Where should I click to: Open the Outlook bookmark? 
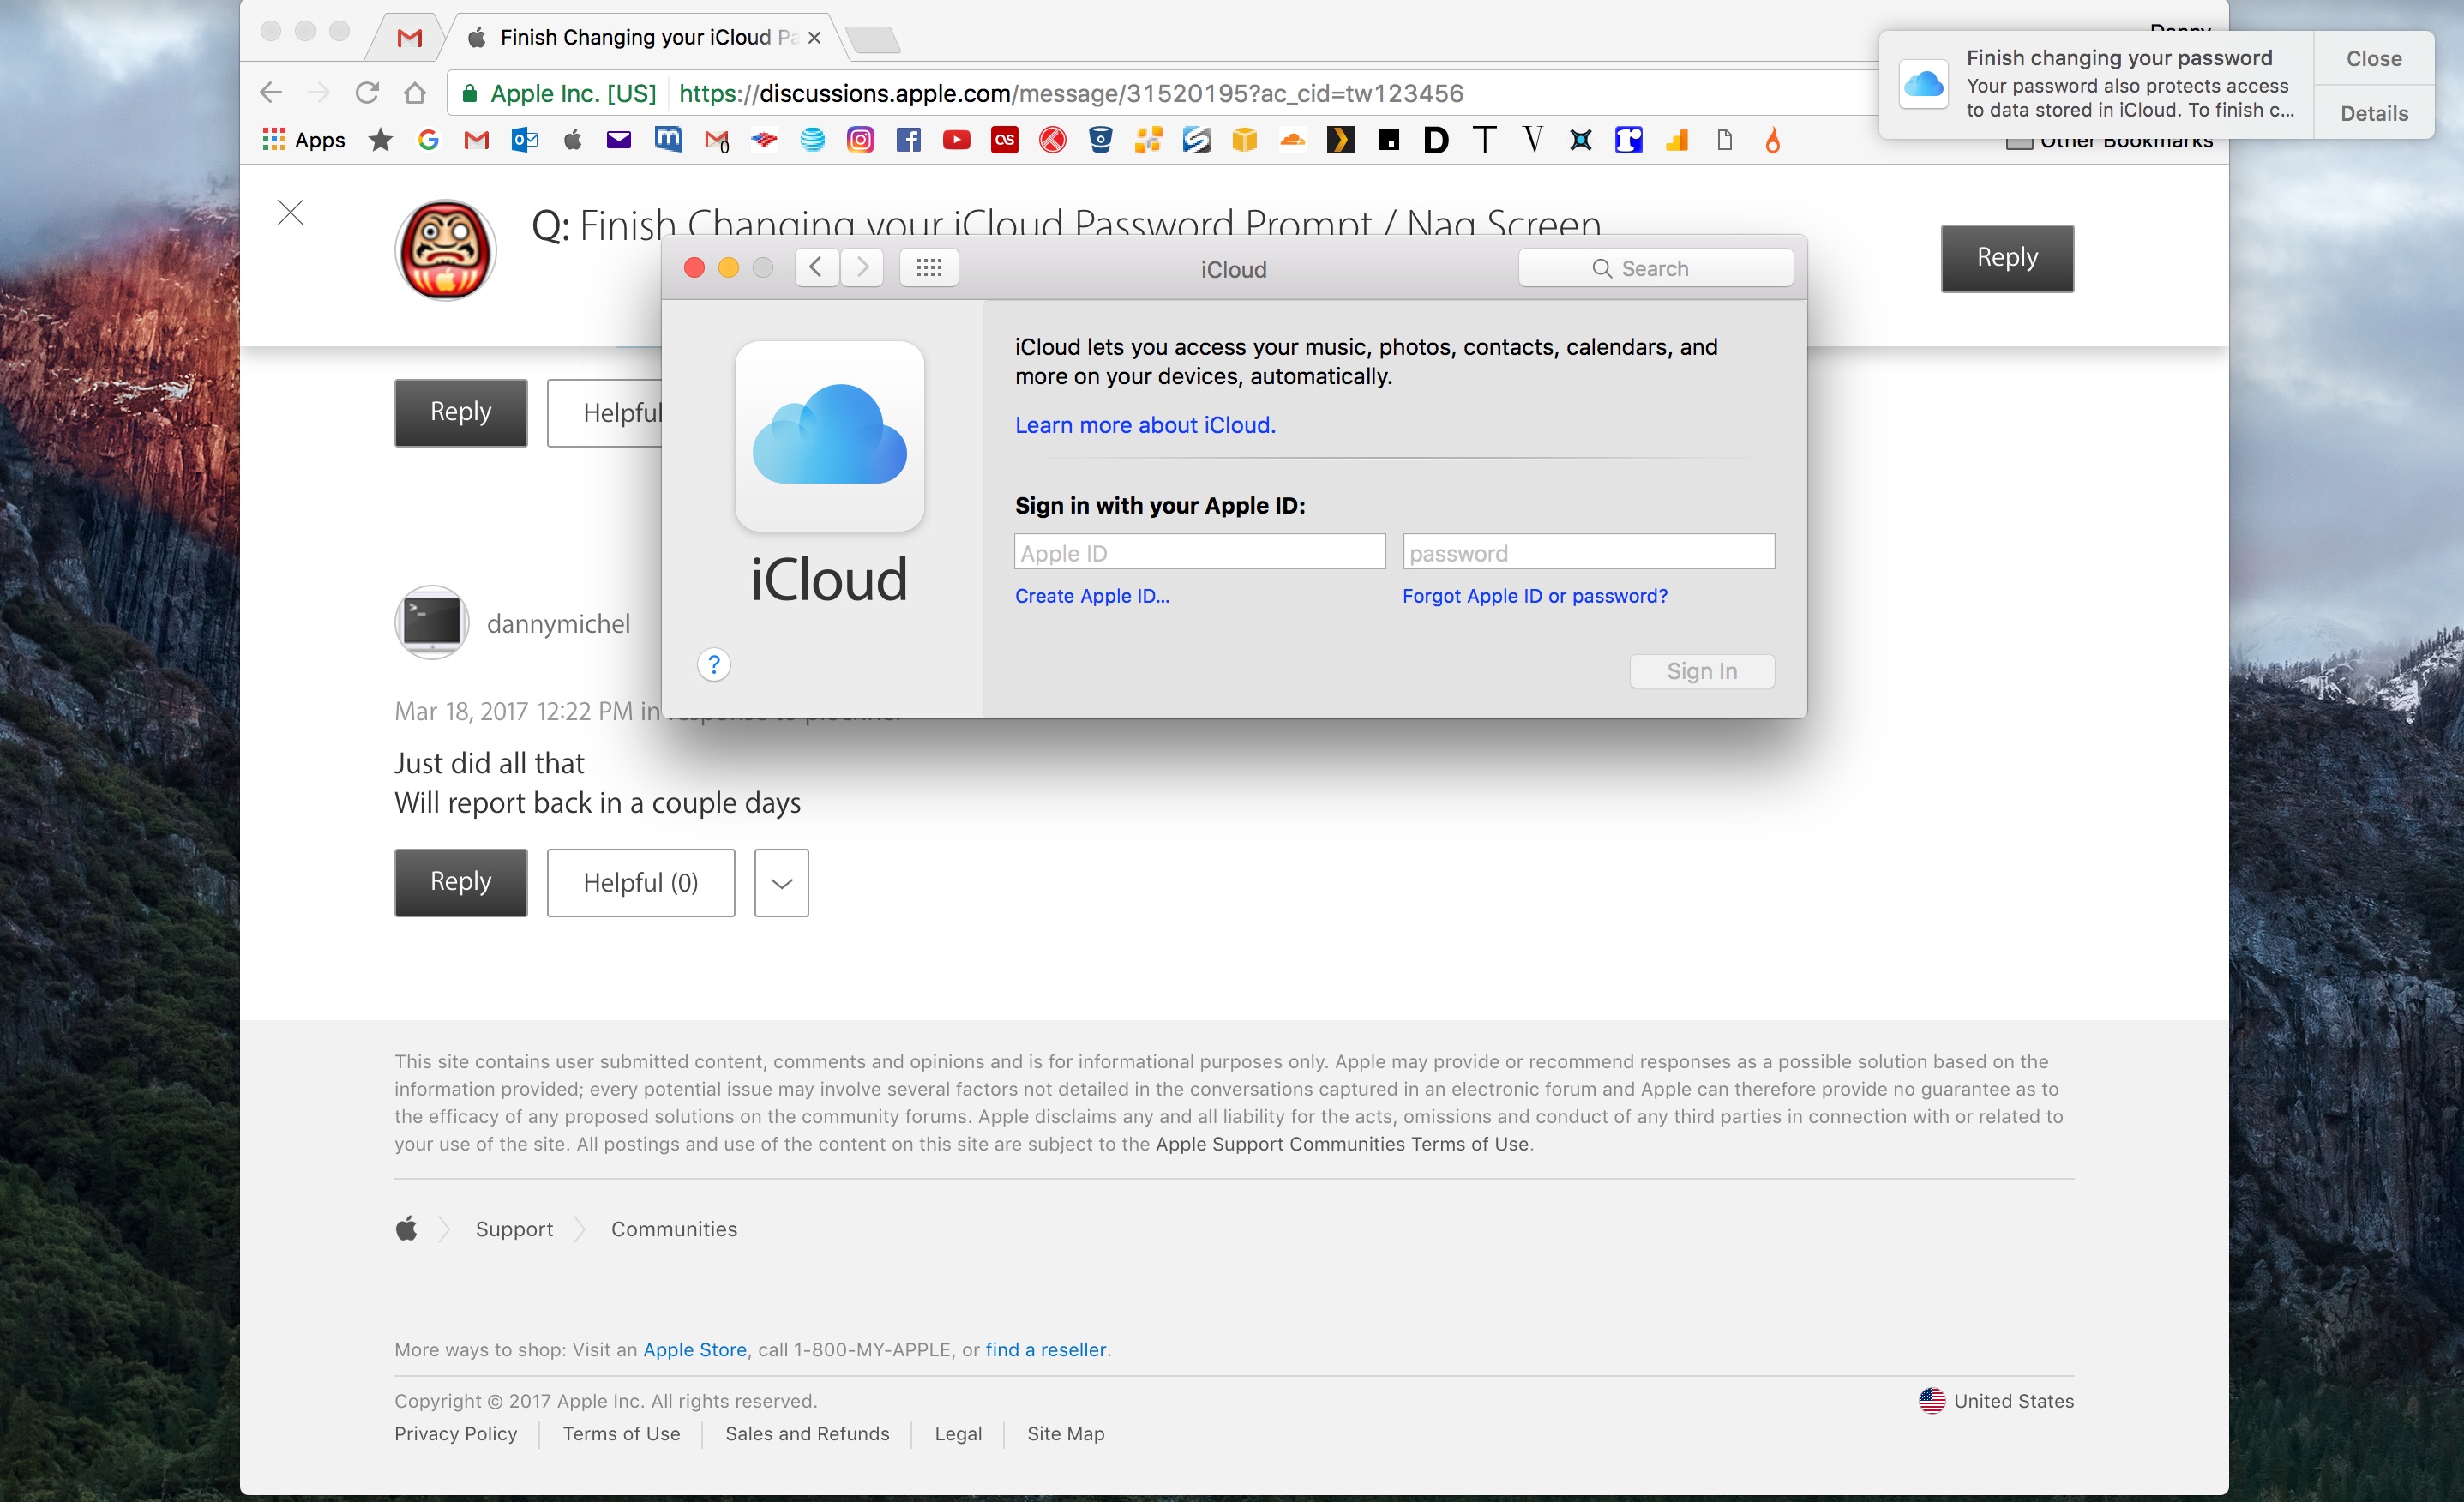pos(524,140)
